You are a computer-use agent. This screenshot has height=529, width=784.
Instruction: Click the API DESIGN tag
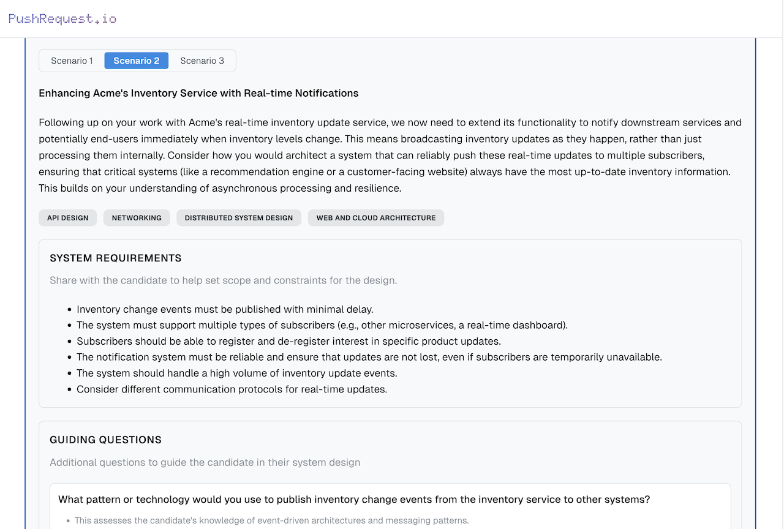[x=68, y=218]
